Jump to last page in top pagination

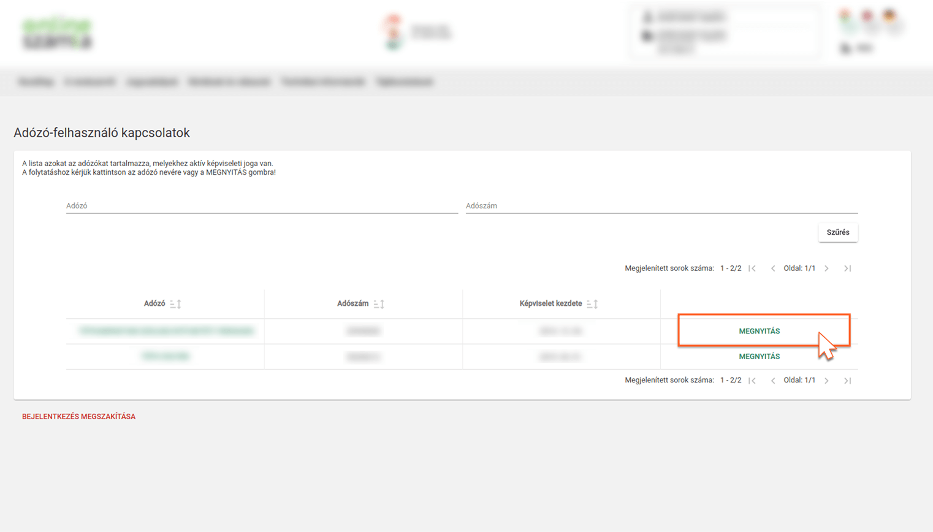[847, 268]
